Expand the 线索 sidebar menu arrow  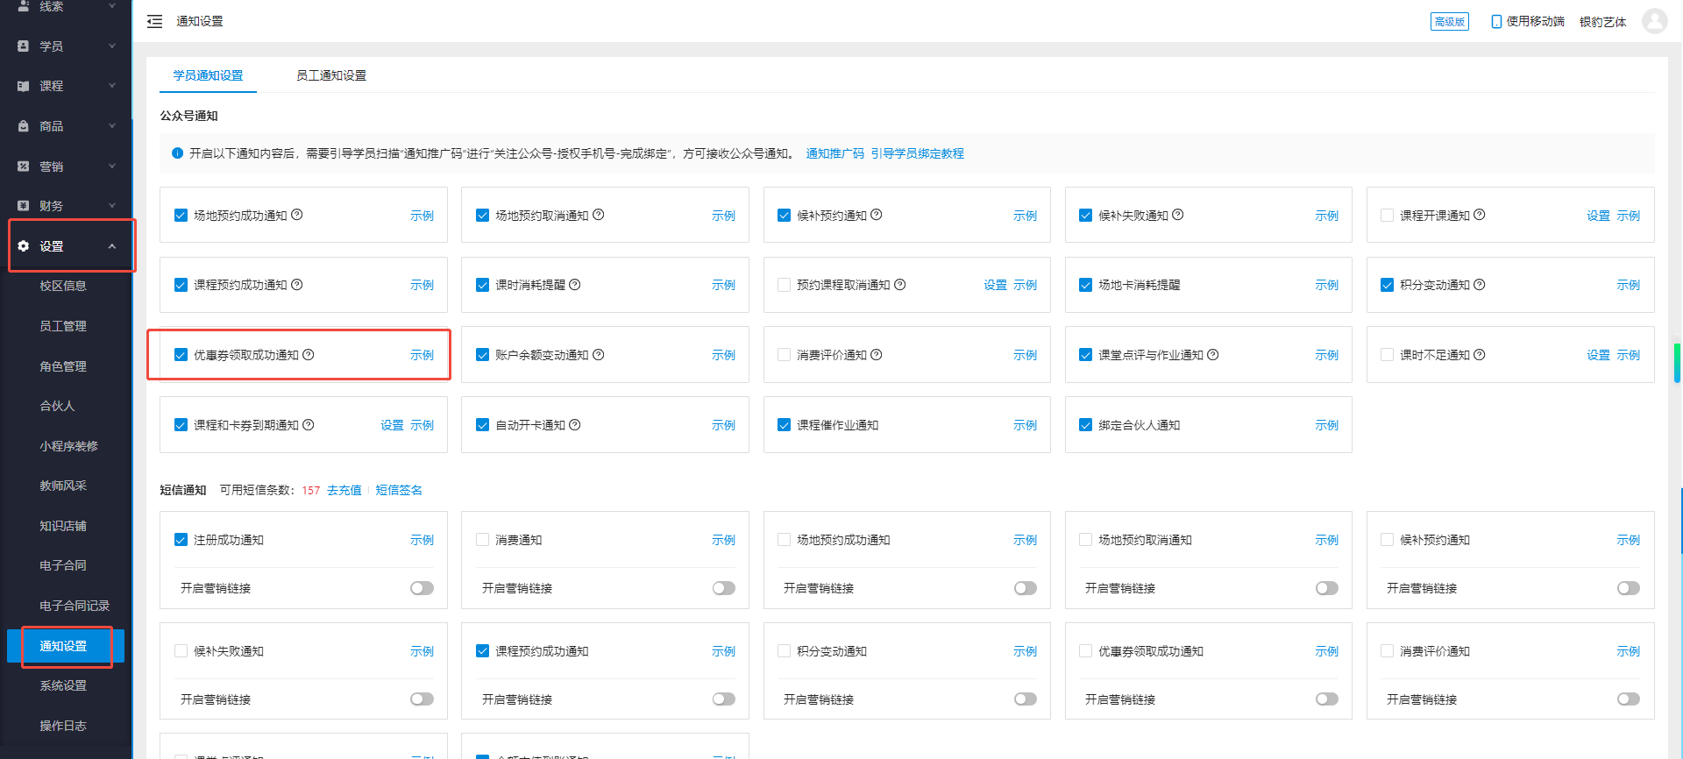[112, 6]
